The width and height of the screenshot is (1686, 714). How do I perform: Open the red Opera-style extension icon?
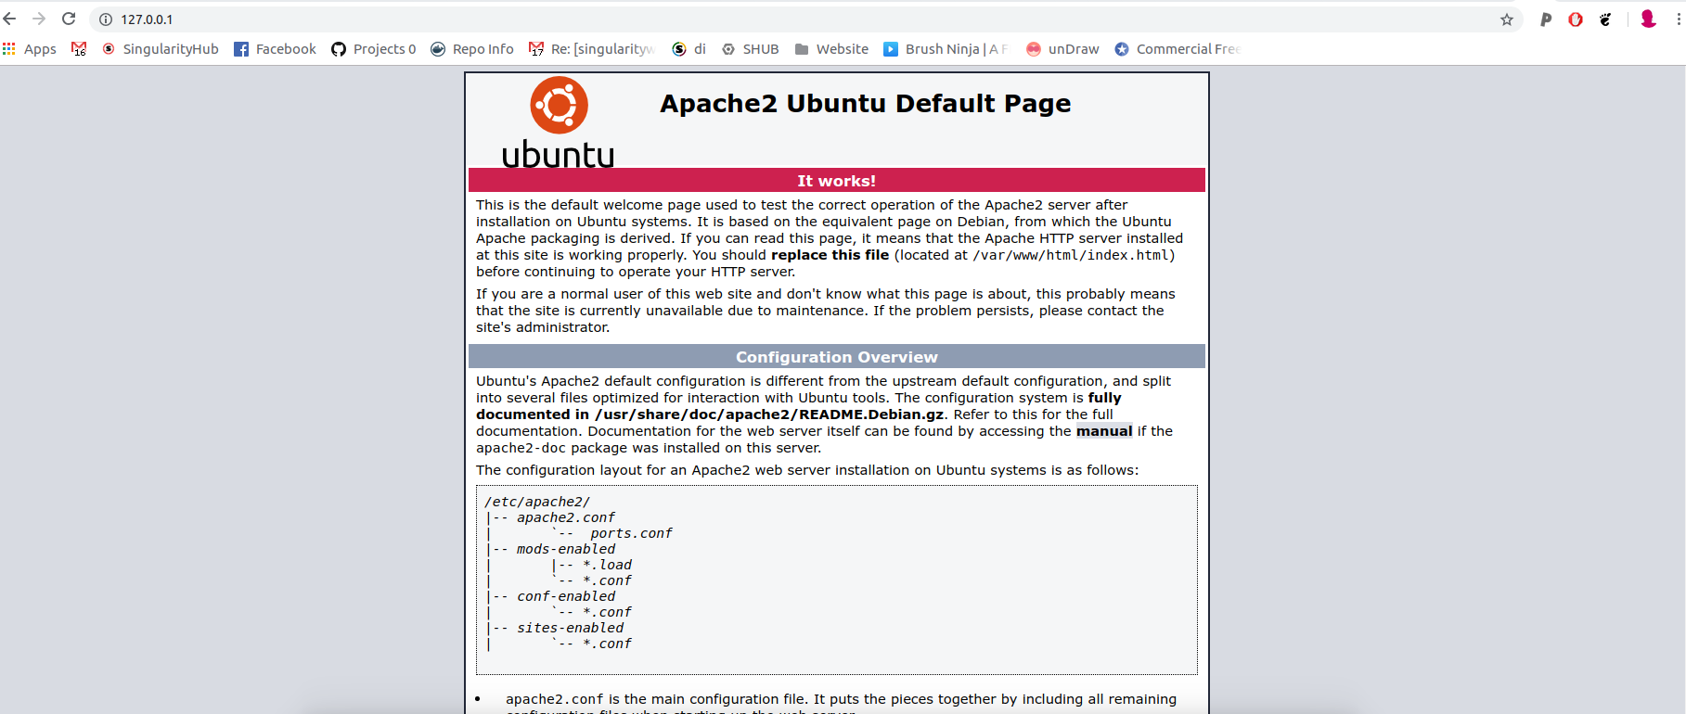(1576, 19)
